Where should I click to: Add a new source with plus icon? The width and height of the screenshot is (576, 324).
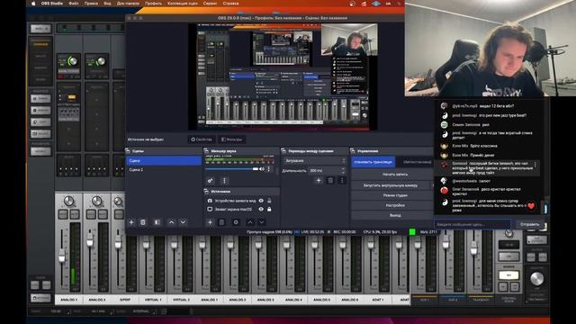click(210, 222)
